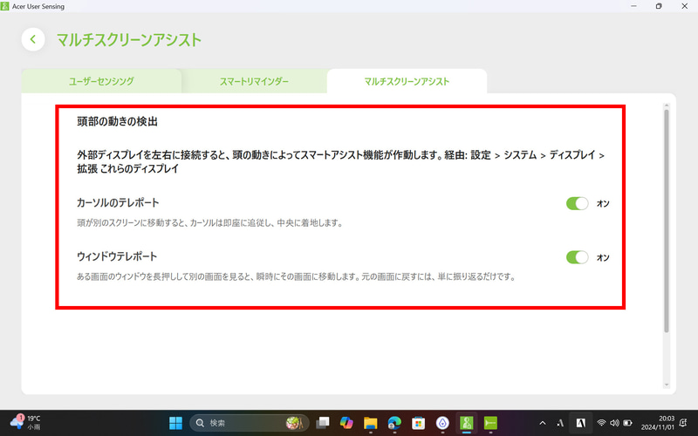Toggle the カーソルのテレポート switch
Image resolution: width=698 pixels, height=436 pixels.
coord(577,203)
